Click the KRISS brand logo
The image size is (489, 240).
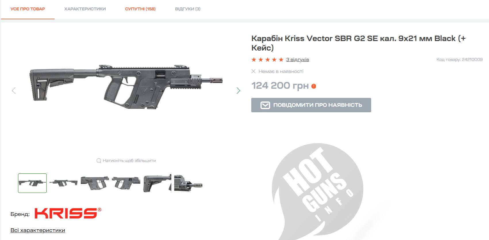pyautogui.click(x=68, y=213)
